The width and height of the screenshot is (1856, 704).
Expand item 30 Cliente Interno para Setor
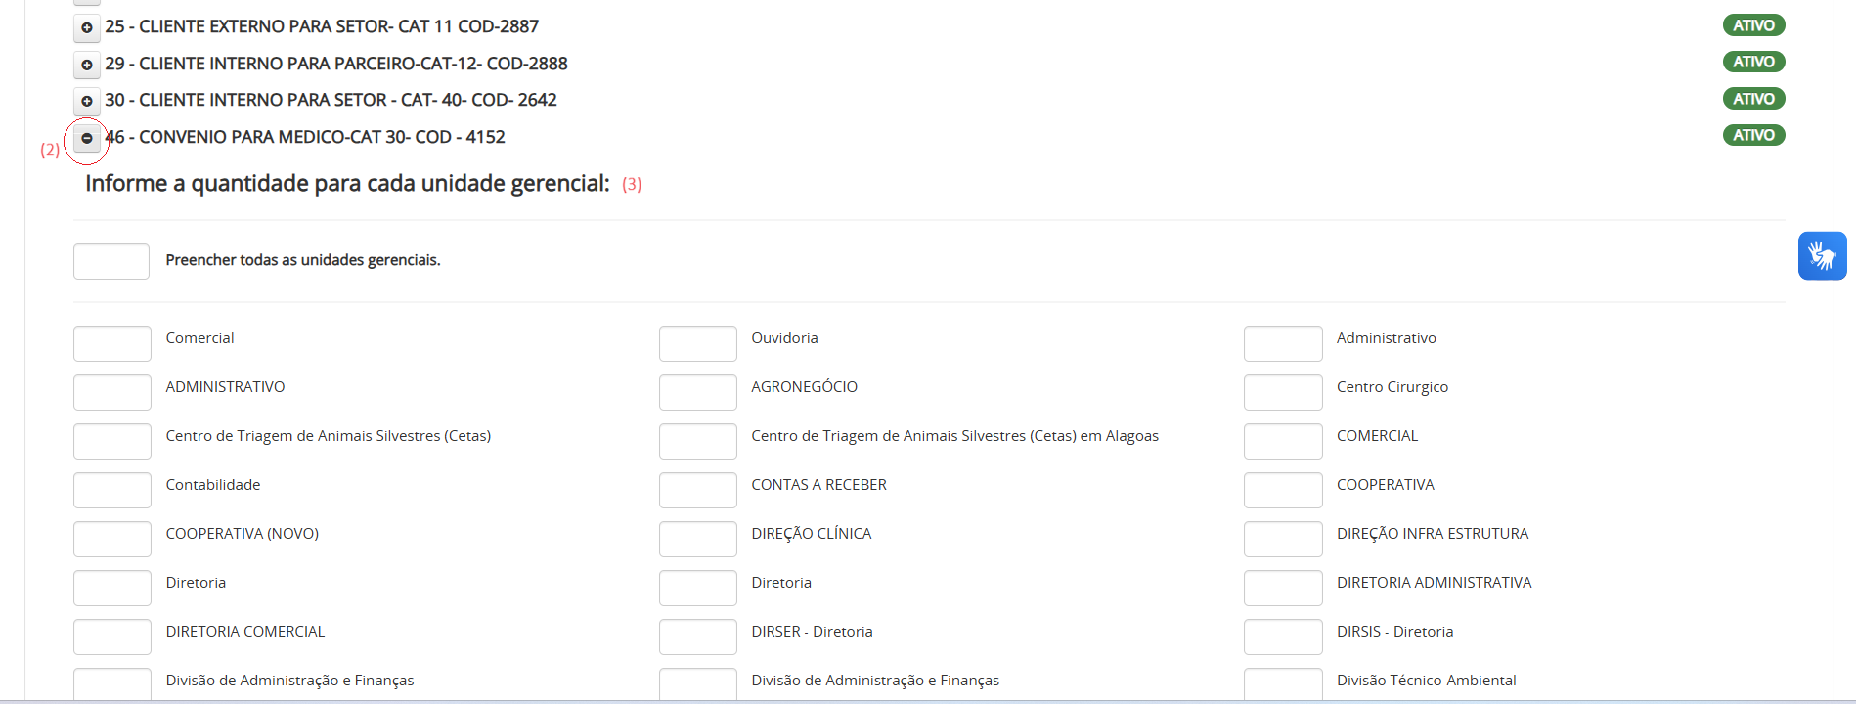(87, 101)
